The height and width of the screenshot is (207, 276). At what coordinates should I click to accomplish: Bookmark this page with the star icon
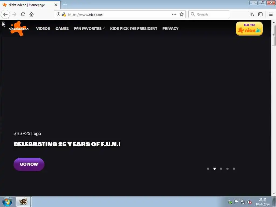pos(182,15)
